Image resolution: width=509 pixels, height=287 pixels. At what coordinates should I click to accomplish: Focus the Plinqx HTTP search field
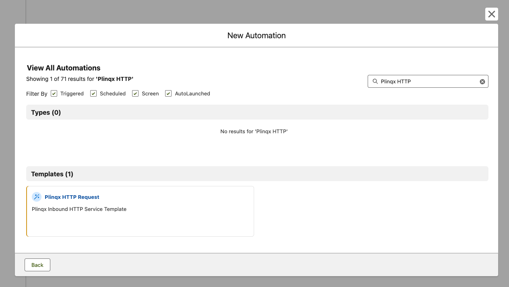tap(427, 82)
